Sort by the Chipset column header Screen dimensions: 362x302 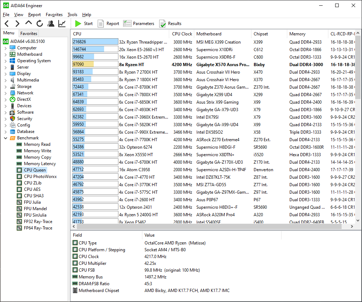pos(269,34)
